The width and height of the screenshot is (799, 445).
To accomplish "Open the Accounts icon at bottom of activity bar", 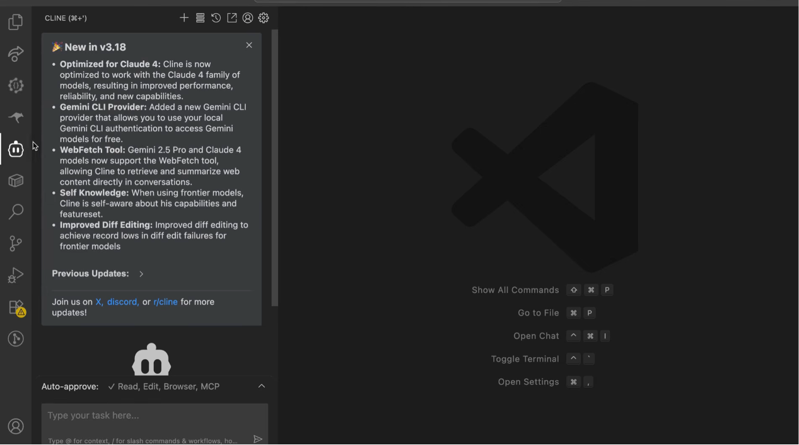I will [x=16, y=426].
